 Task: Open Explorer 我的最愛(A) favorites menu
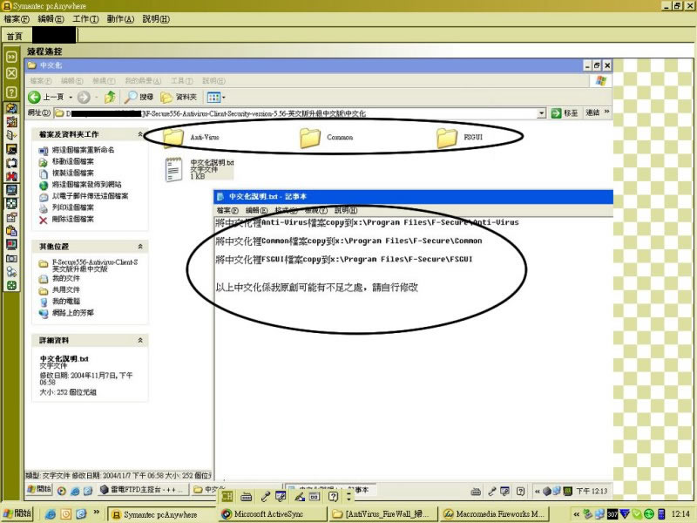coord(143,81)
